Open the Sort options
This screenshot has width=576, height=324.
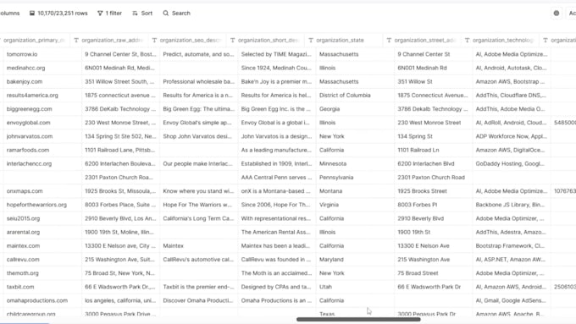[142, 14]
